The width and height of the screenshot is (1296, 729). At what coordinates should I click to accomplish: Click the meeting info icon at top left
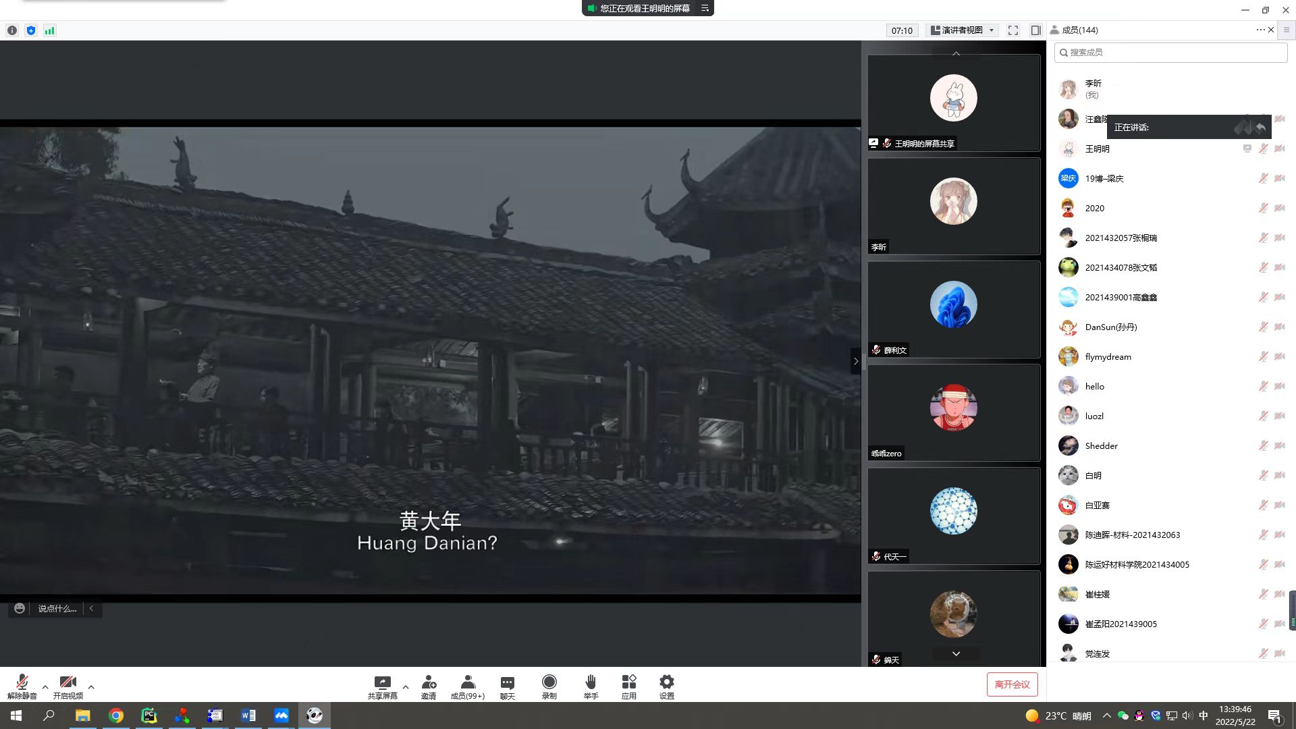12,30
